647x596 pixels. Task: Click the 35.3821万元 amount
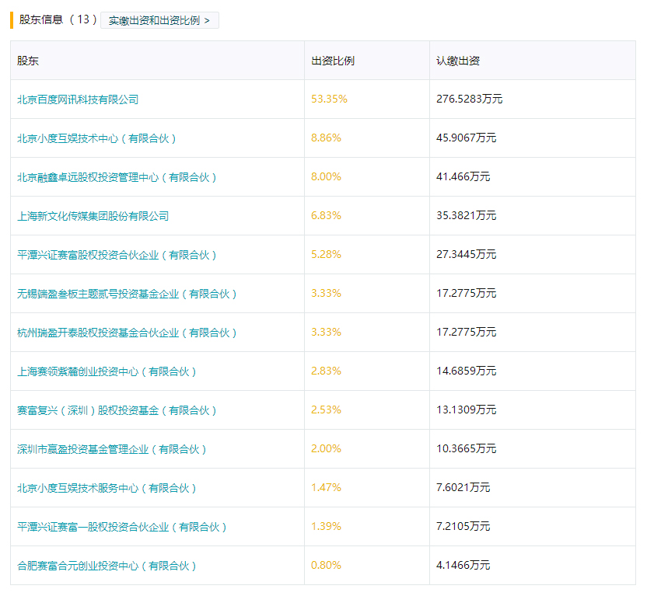pos(467,215)
